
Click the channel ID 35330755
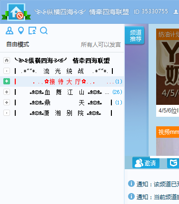(151, 11)
